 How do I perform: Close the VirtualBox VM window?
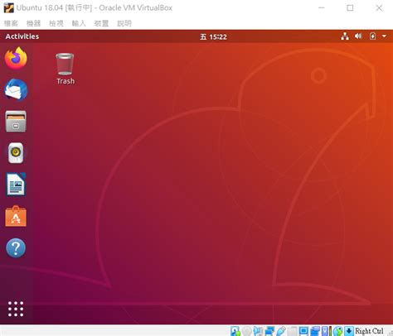(379, 7)
